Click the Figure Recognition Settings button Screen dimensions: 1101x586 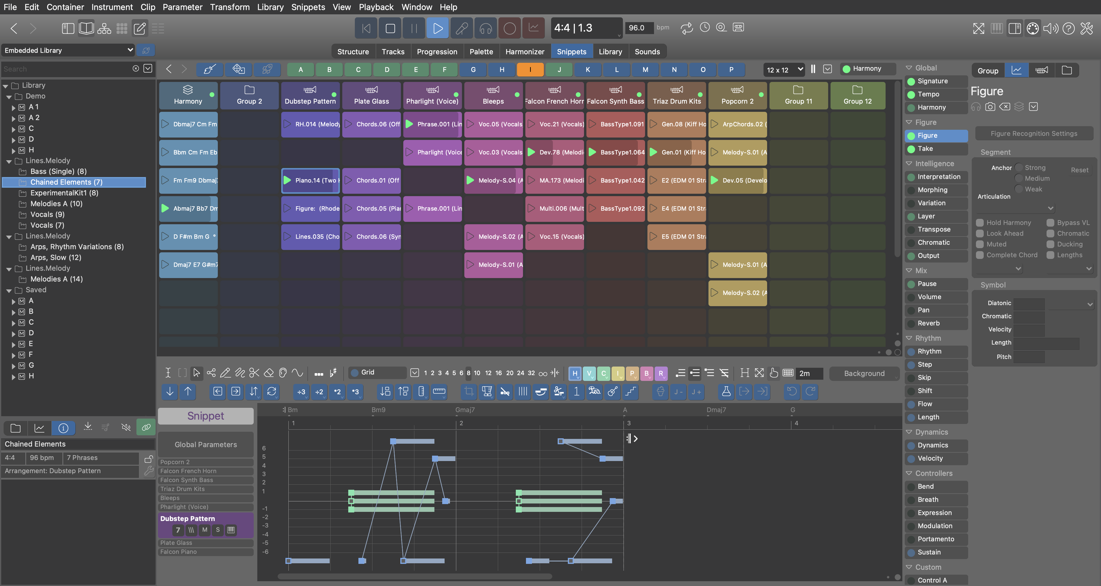pos(1033,134)
